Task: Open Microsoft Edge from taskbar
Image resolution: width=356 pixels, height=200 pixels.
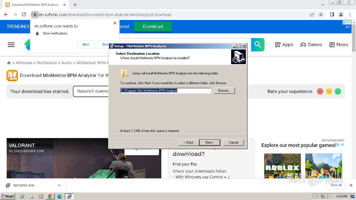Action: 60,196
